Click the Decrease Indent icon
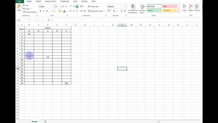This screenshot has width=218, height=123. (x=81, y=11)
